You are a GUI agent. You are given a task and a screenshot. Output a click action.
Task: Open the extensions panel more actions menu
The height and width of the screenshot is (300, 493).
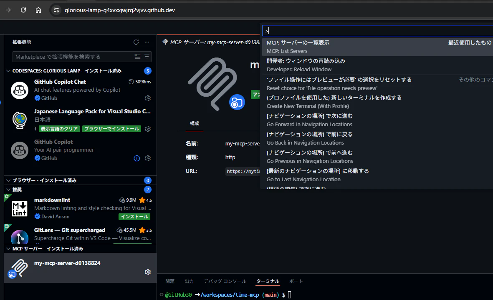click(147, 42)
